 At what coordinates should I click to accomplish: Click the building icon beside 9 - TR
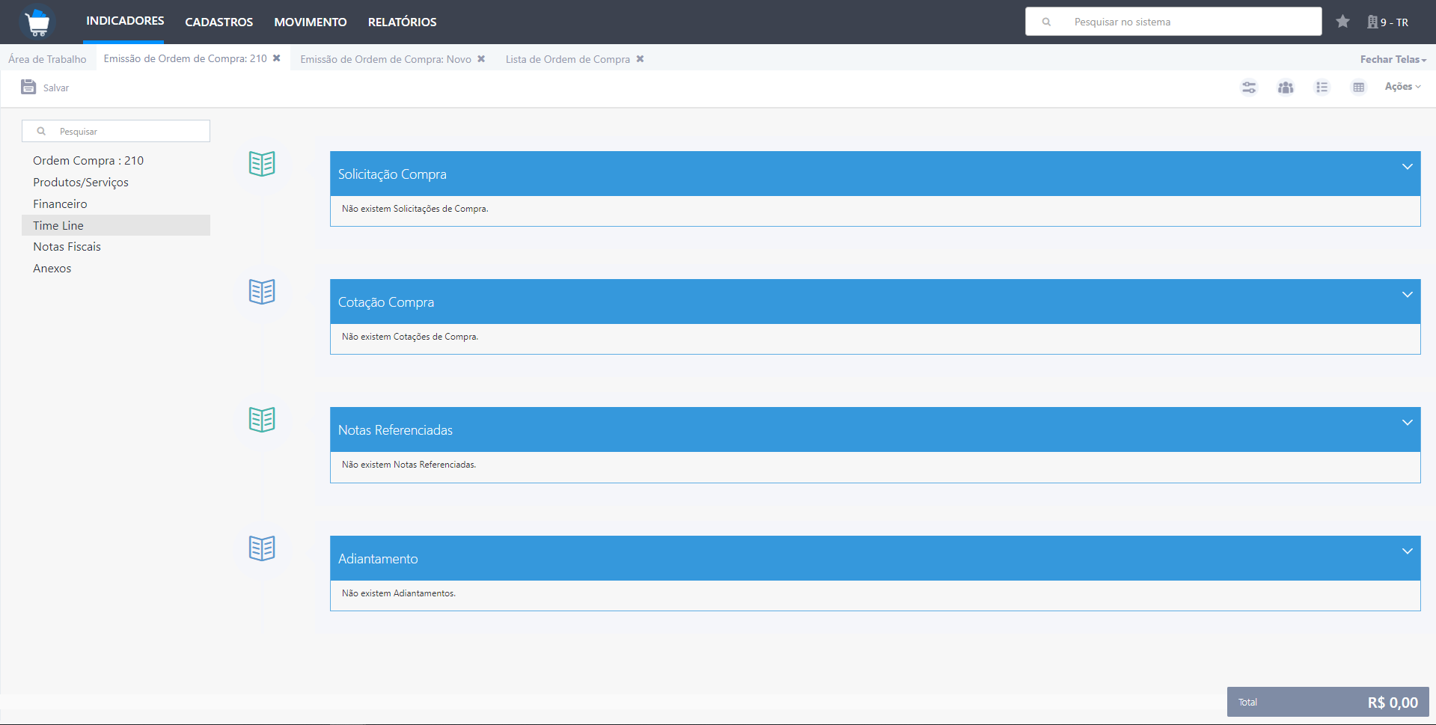point(1372,22)
